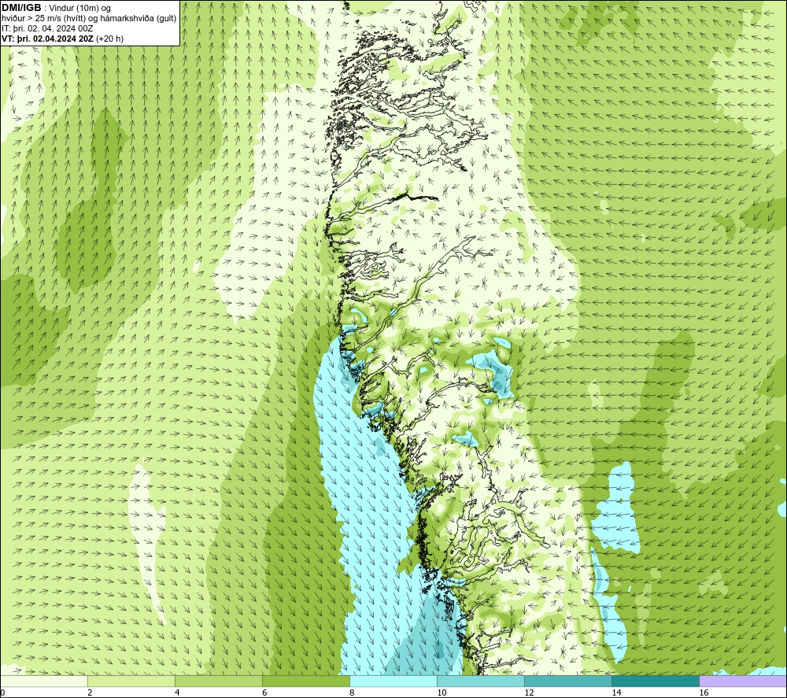Click the pale cream 0–2 m/s legend swatch

44,681
